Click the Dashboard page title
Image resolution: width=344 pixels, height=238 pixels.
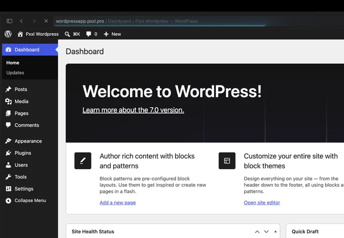pyautogui.click(x=84, y=52)
